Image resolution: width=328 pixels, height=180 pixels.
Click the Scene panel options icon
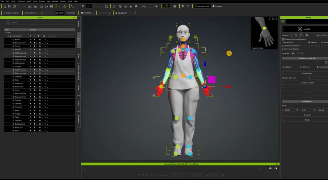[74, 18]
